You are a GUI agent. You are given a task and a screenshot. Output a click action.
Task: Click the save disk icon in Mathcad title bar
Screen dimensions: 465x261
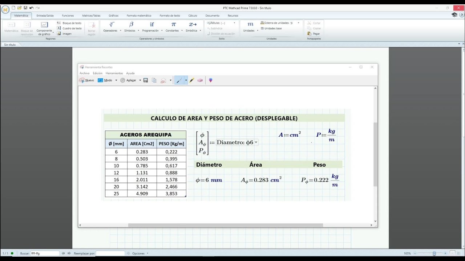click(25, 8)
